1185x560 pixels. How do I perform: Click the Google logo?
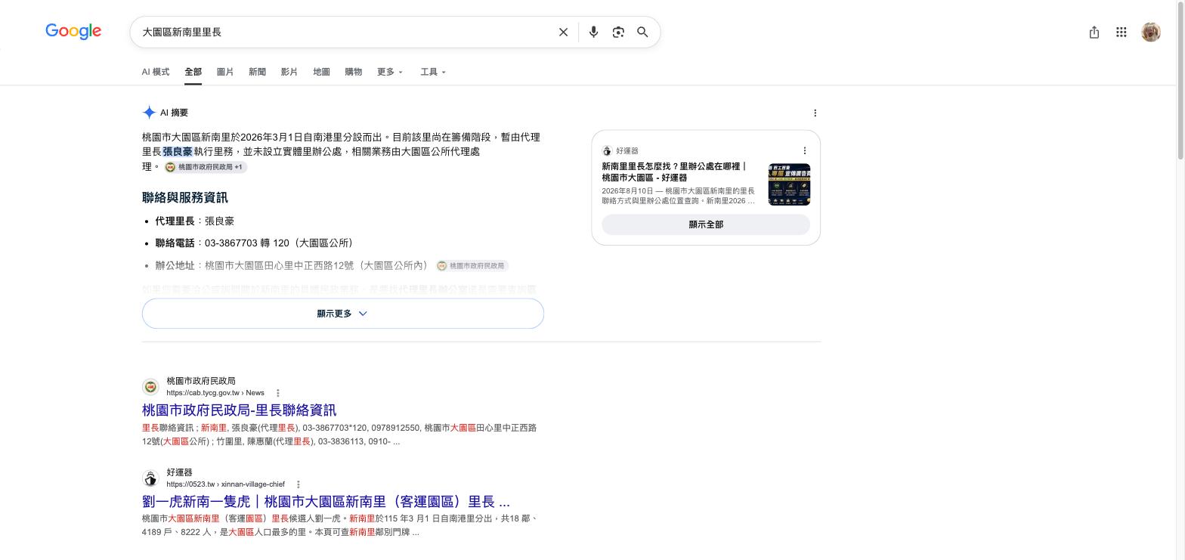(73, 32)
